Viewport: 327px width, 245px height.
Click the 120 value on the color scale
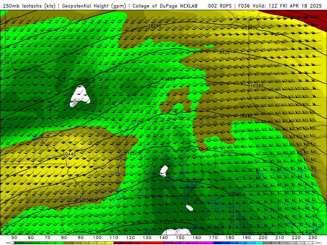pyautogui.click(x=130, y=238)
